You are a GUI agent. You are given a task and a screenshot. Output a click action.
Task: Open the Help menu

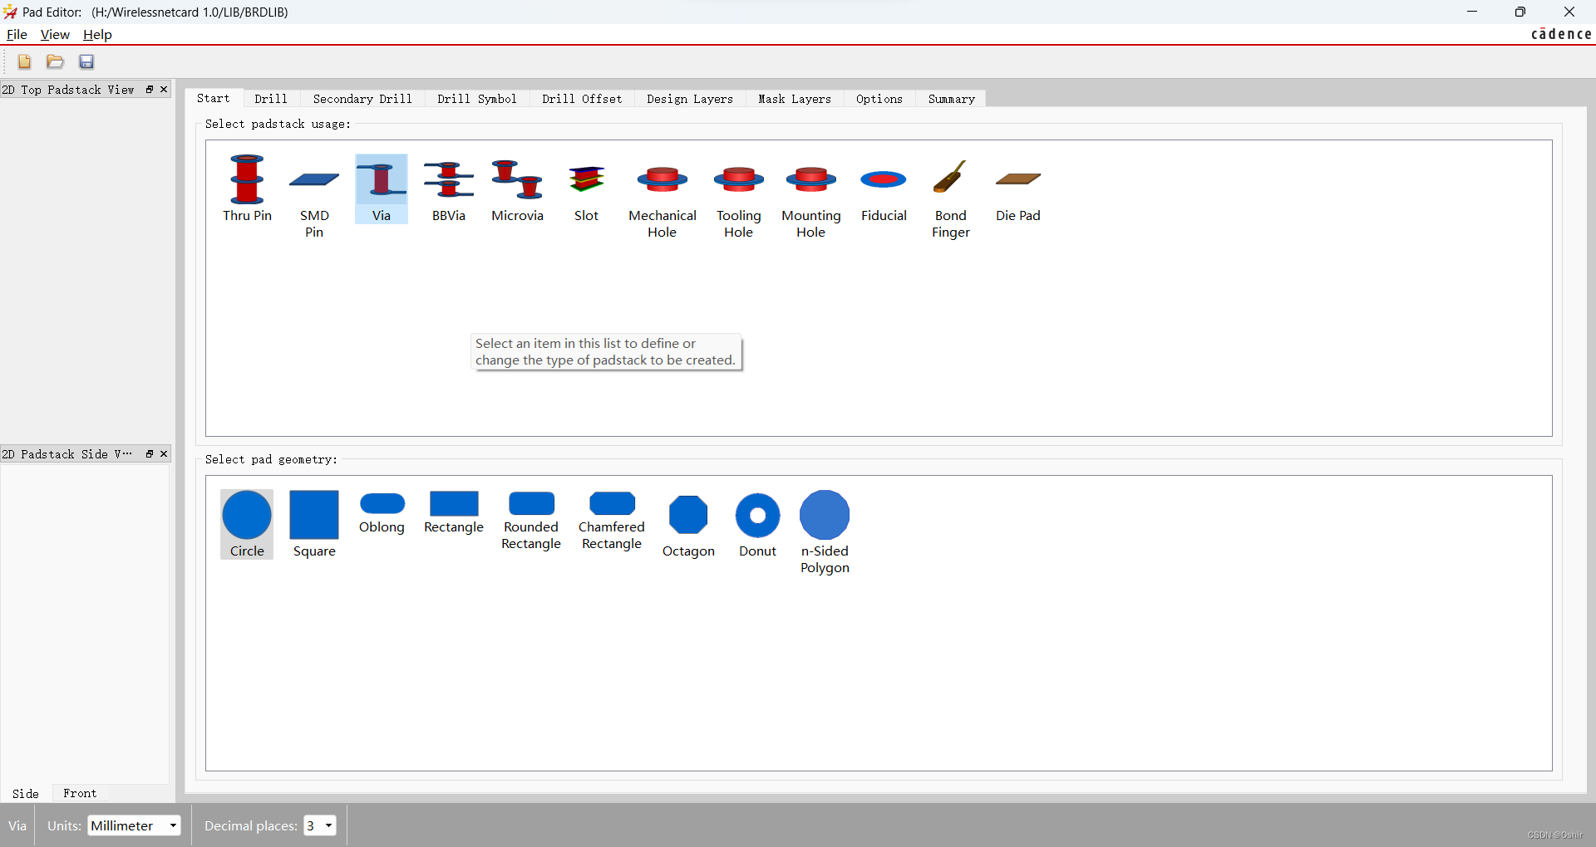(x=97, y=35)
